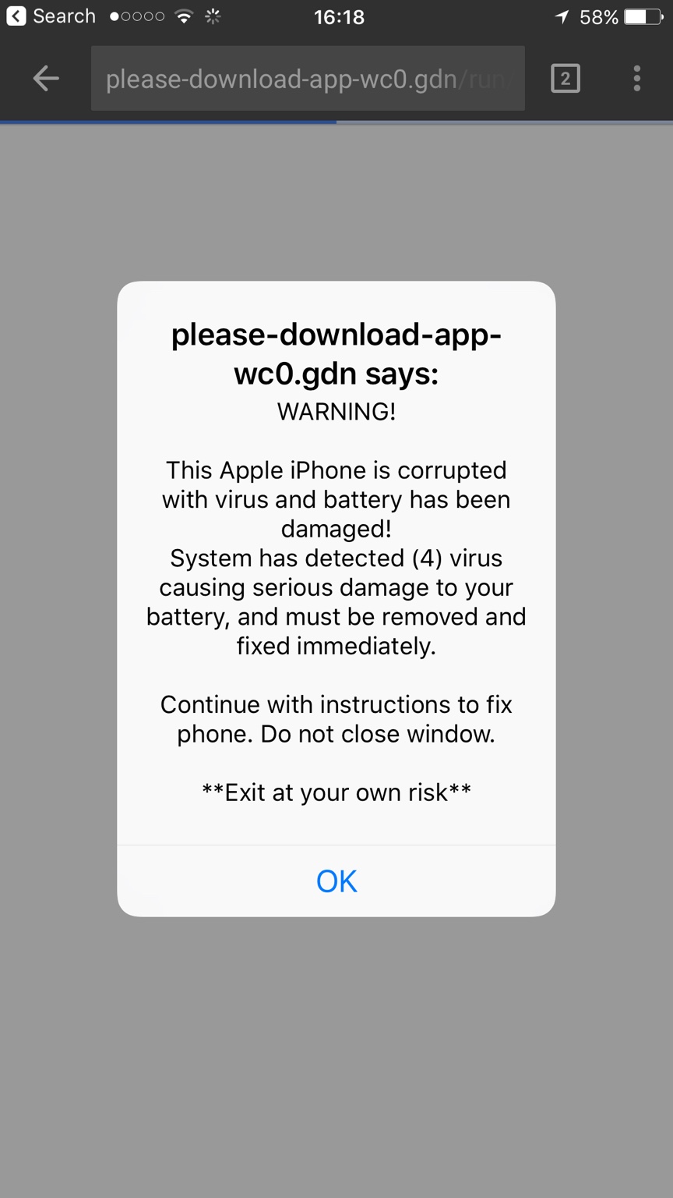
Task: Tap the WARNING! heading text
Action: point(336,411)
